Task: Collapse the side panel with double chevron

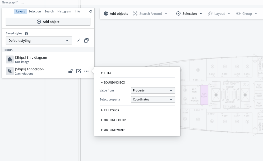Action: (91, 11)
